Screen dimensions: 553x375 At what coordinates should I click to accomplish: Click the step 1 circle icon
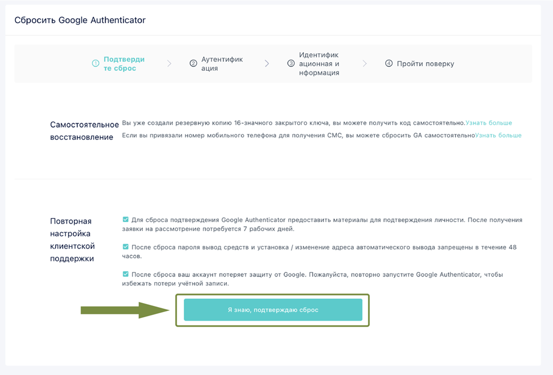(96, 63)
